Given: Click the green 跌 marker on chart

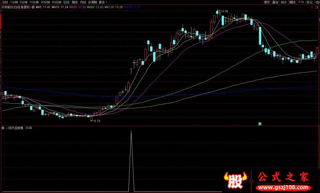Looking at the screenshot, I should [x=259, y=124].
